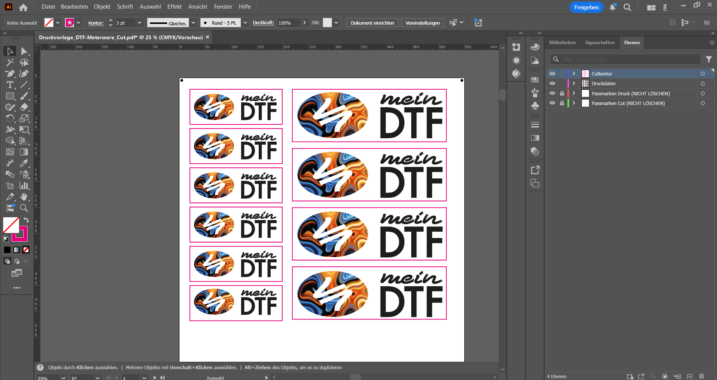Unlock the Passmarken Druck layer
This screenshot has width=717, height=380.
click(x=562, y=93)
